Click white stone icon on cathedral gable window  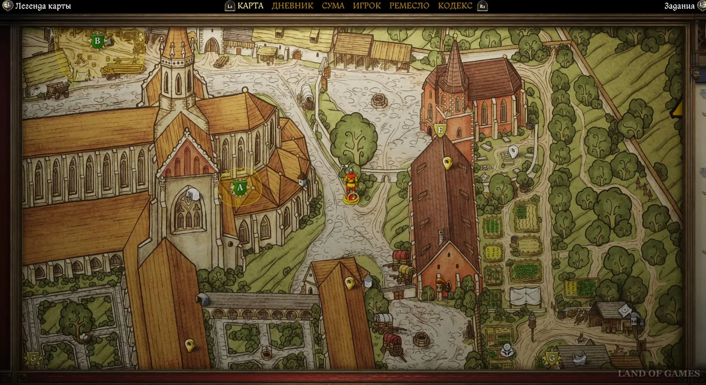click(x=193, y=194)
